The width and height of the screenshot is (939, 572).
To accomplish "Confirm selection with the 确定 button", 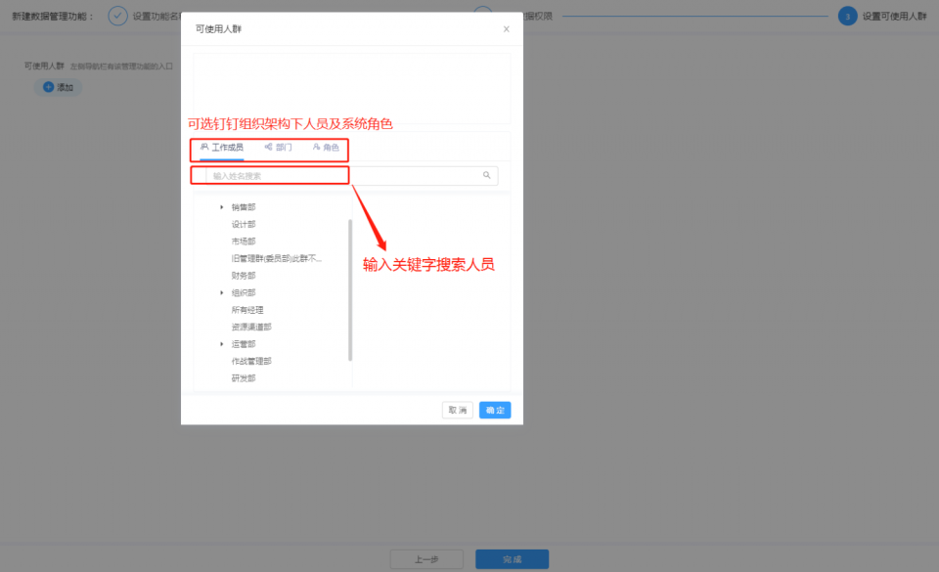I will [x=494, y=410].
